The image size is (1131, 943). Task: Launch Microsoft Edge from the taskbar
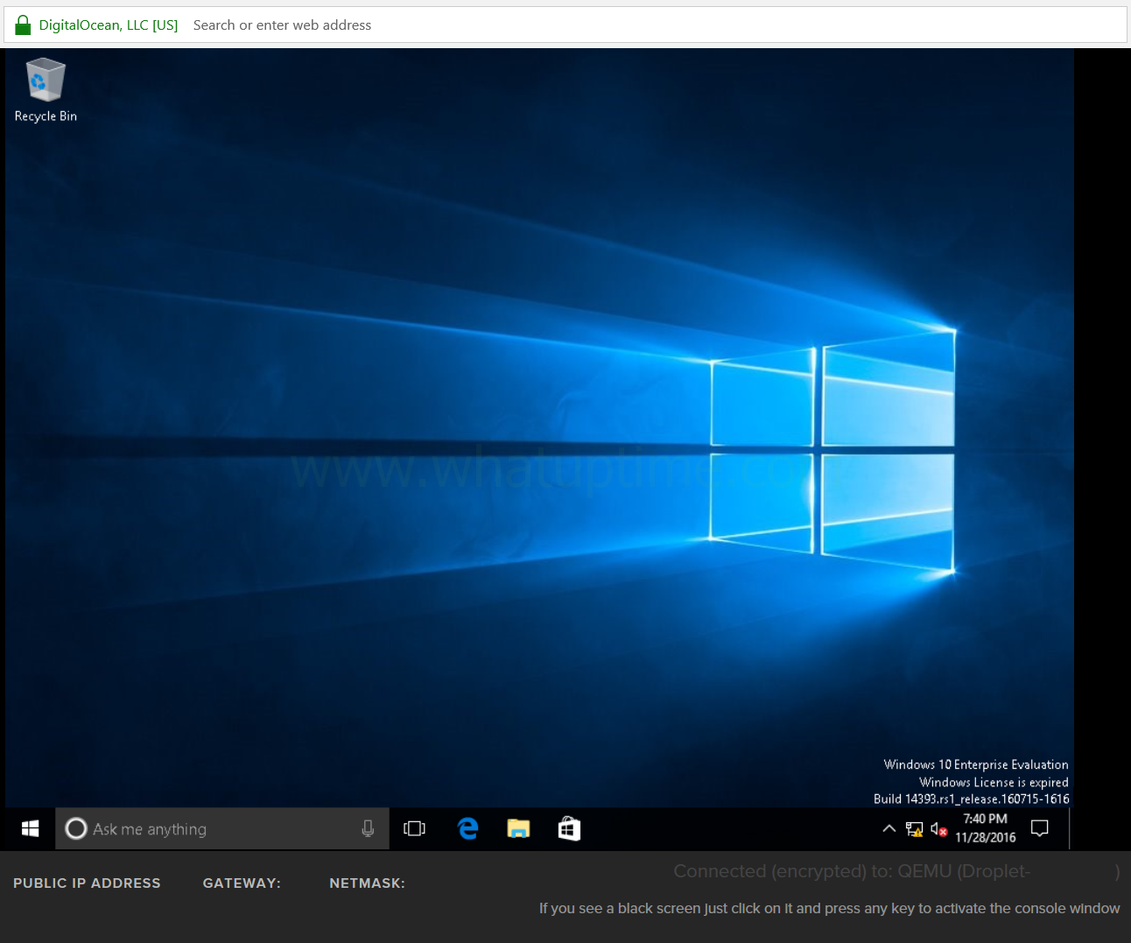[x=468, y=828]
